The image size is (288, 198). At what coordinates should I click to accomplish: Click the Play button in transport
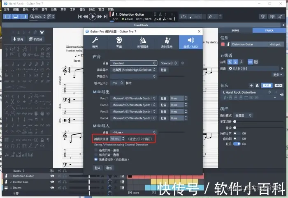[x=93, y=17]
